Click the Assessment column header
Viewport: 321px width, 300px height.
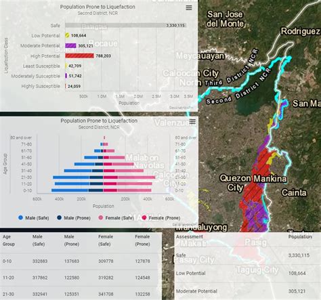point(190,236)
